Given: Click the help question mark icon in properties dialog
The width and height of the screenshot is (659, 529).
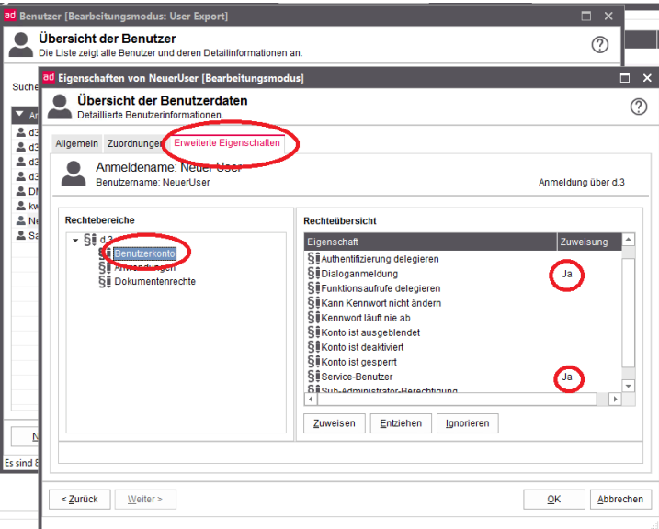Looking at the screenshot, I should (639, 107).
